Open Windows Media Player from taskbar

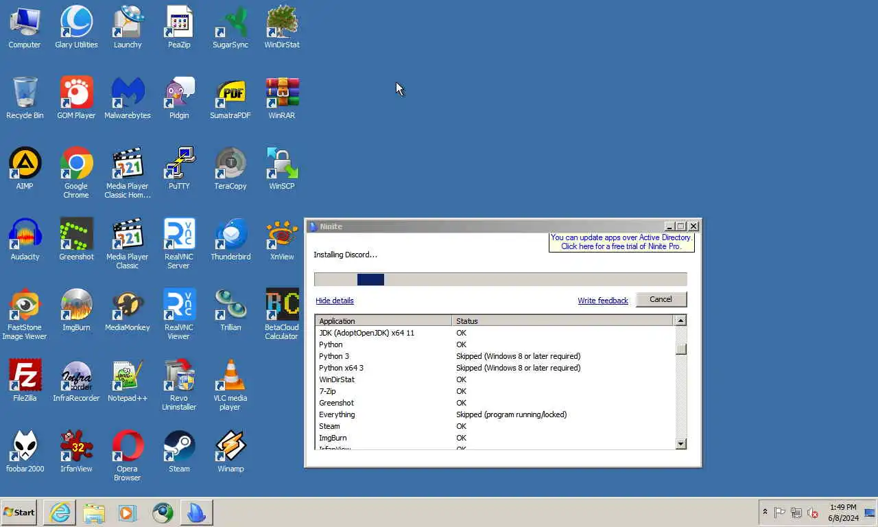click(128, 513)
